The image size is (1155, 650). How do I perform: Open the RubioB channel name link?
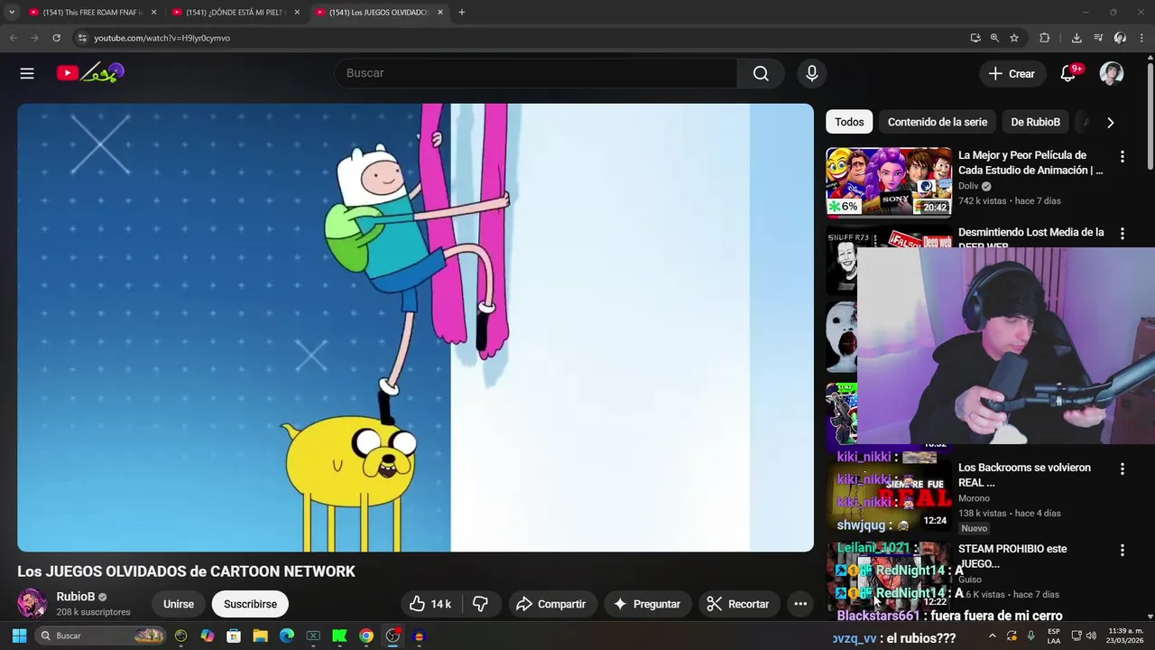click(76, 597)
